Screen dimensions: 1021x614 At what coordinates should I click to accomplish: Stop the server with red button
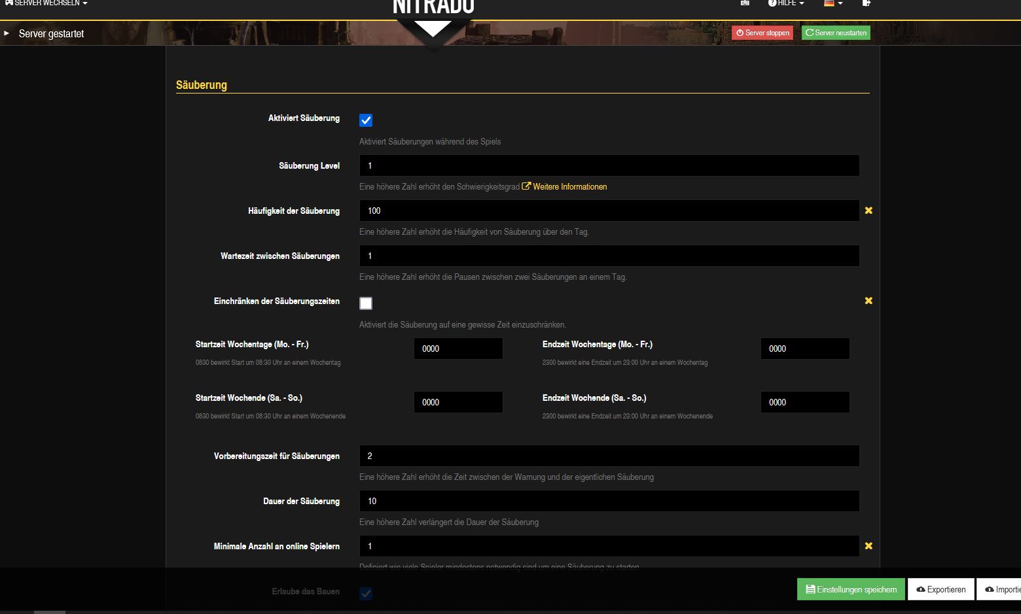[762, 33]
